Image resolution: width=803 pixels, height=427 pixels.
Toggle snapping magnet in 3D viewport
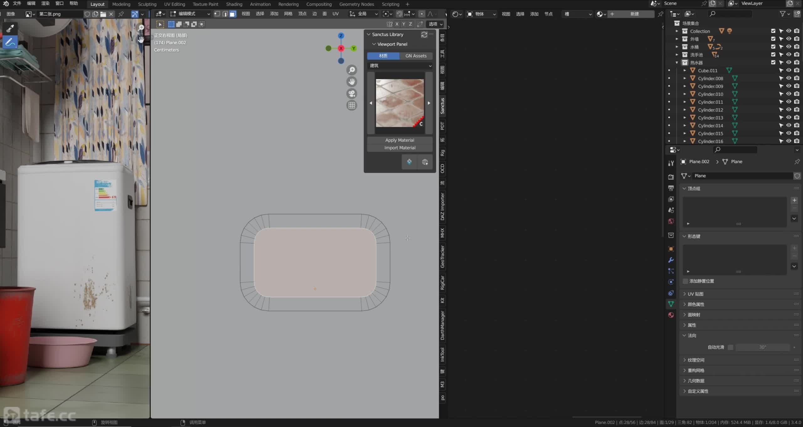(x=399, y=14)
